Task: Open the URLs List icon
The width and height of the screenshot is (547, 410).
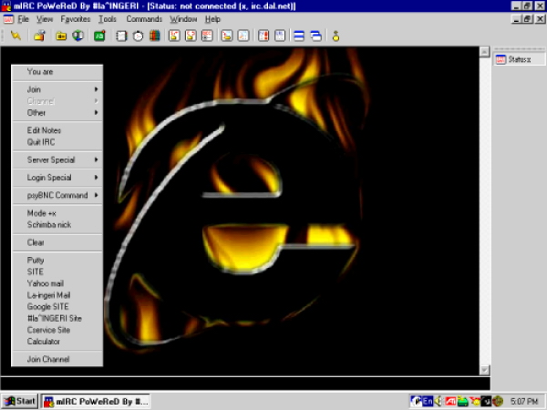Action: pyautogui.click(x=280, y=36)
